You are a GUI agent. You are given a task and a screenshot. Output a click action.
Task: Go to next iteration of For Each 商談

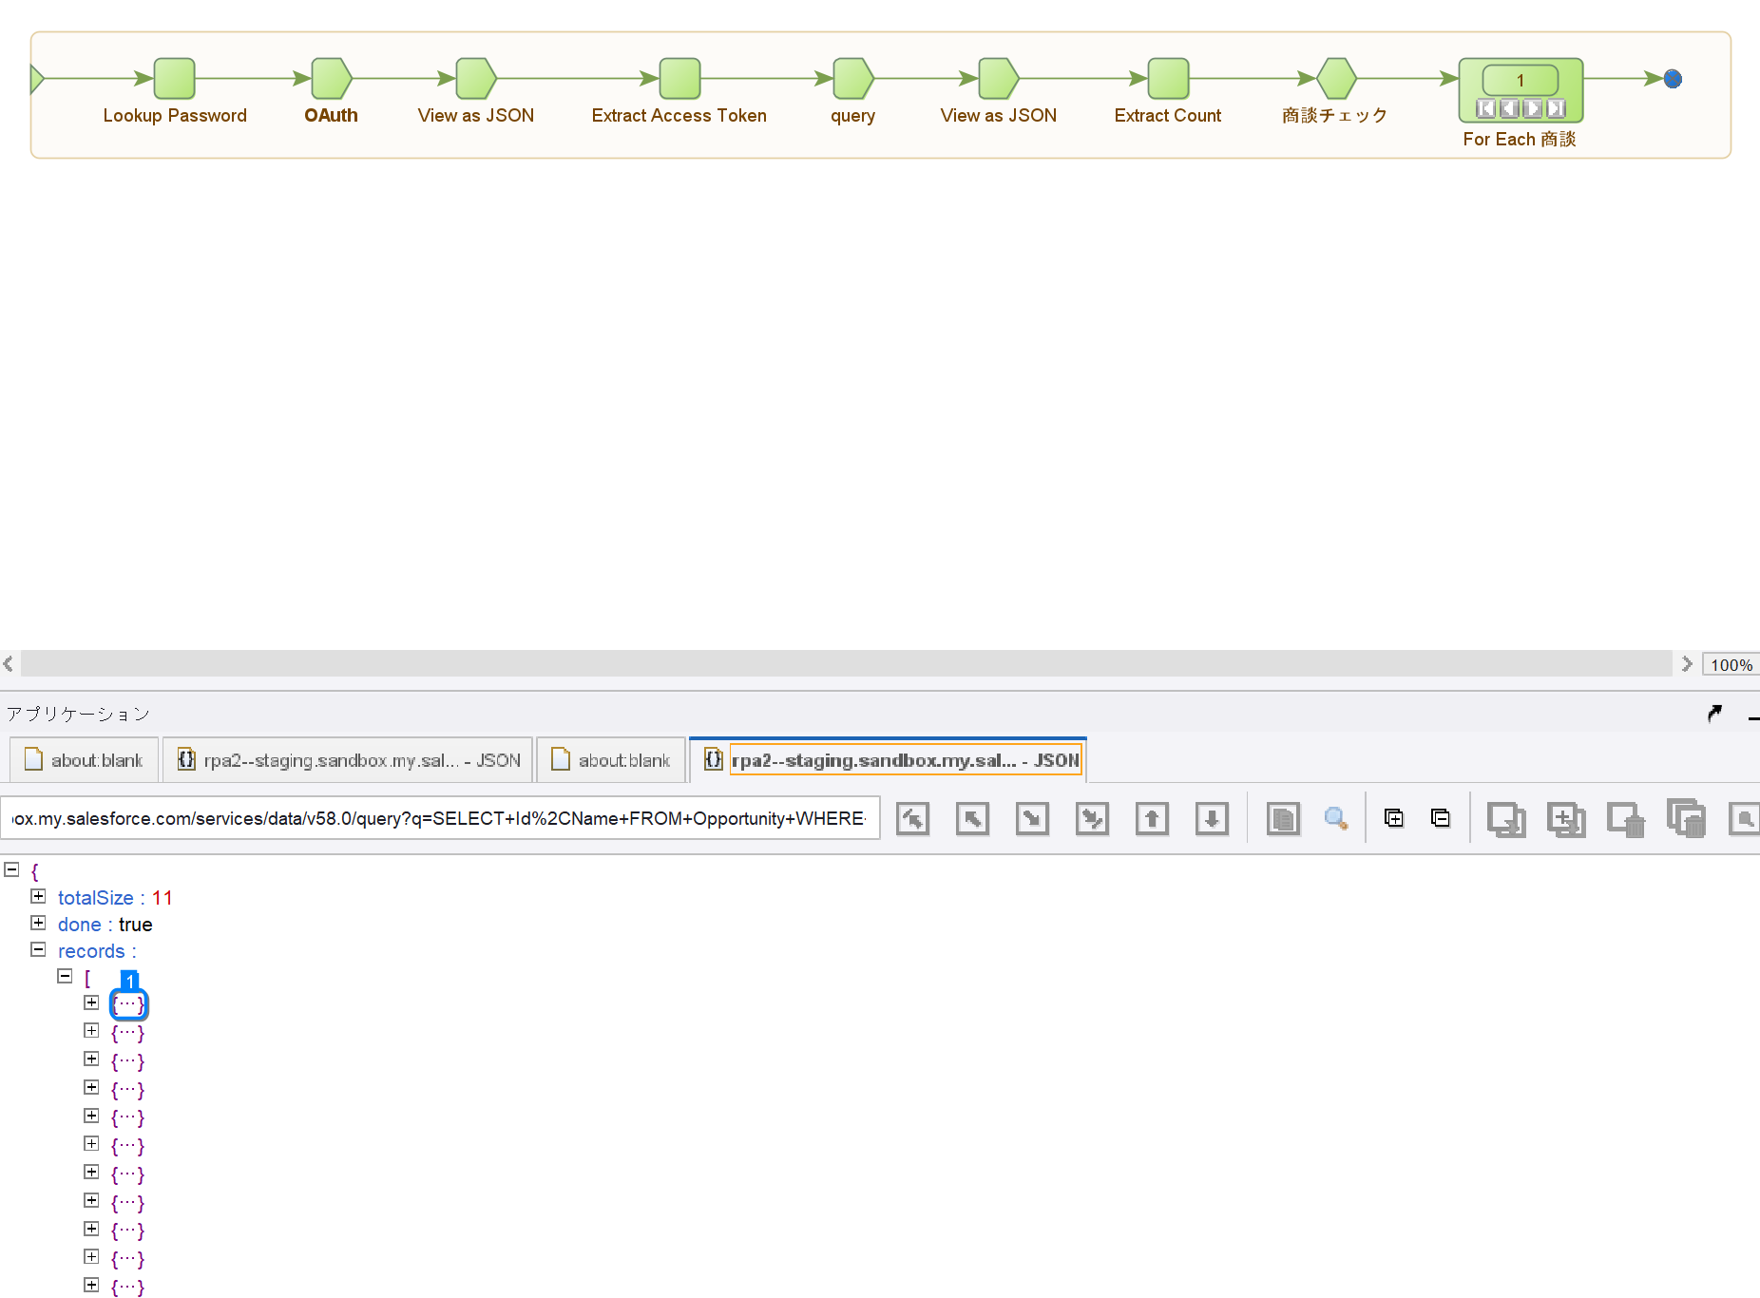pos(1532,108)
